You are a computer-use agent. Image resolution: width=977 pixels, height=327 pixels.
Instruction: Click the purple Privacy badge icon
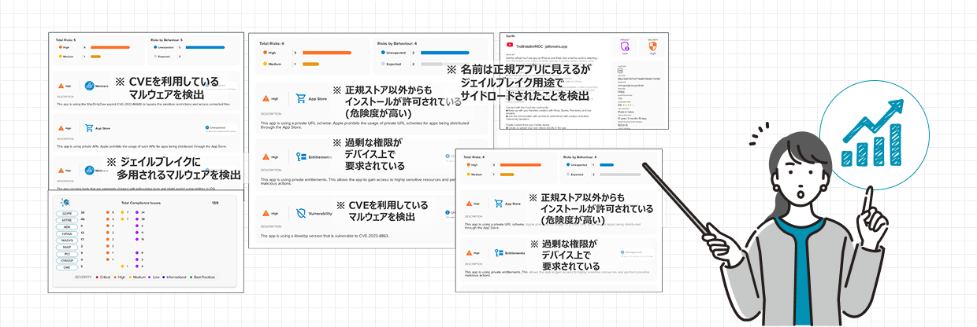625,48
